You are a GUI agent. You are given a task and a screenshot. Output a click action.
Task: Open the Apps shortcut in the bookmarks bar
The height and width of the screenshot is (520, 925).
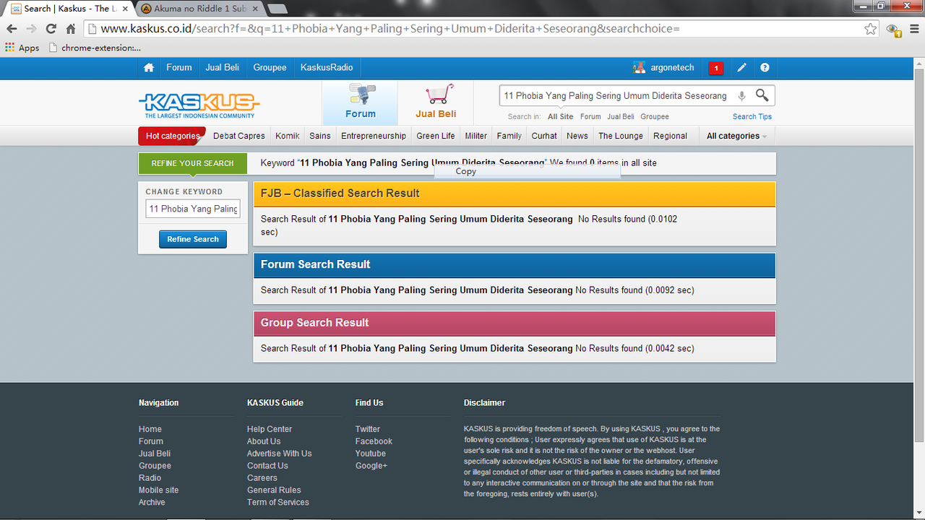tap(22, 48)
